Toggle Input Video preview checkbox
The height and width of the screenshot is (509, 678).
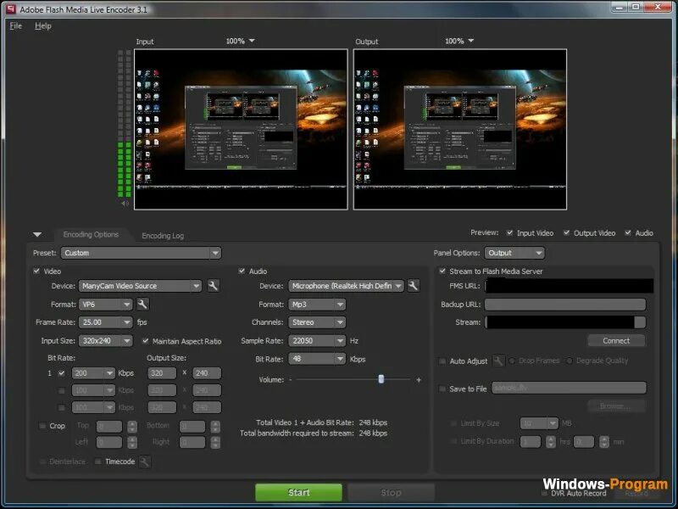click(510, 232)
